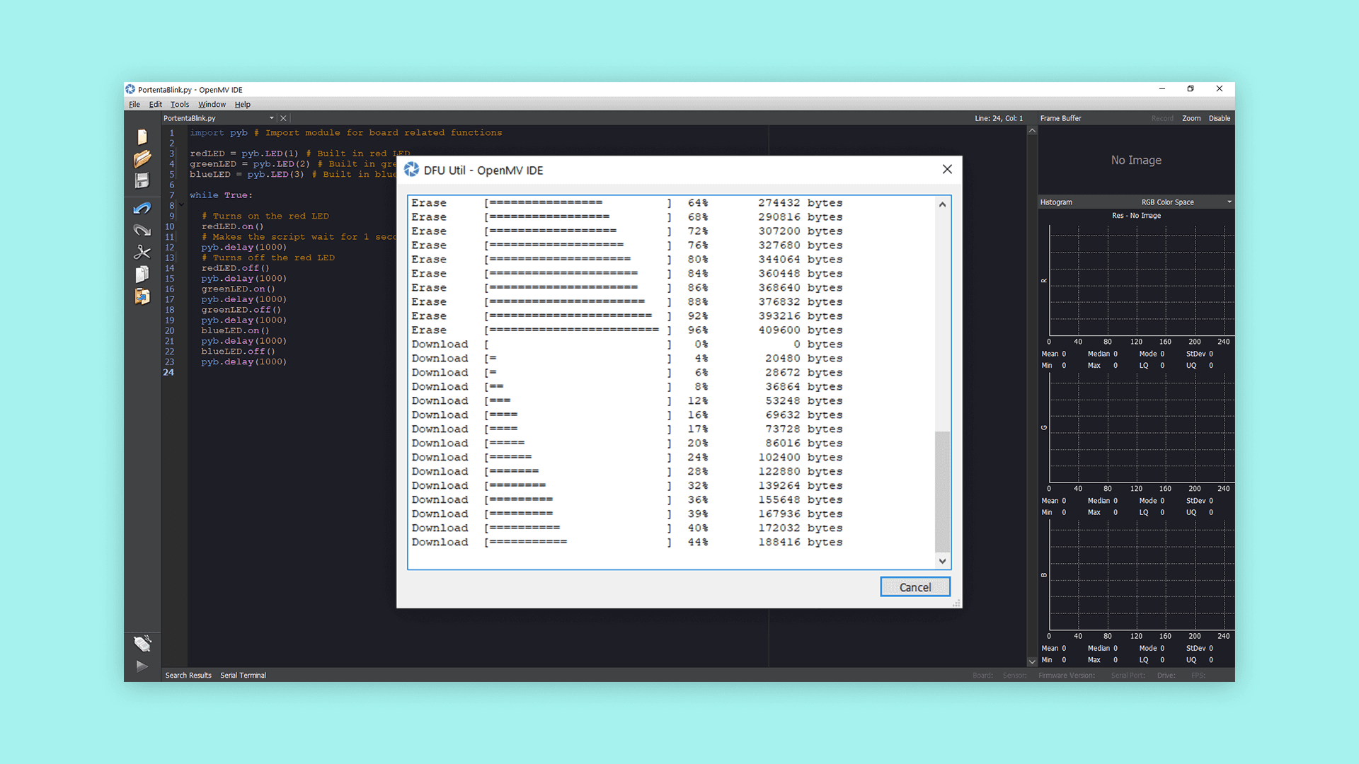Click the New File icon

(x=142, y=137)
